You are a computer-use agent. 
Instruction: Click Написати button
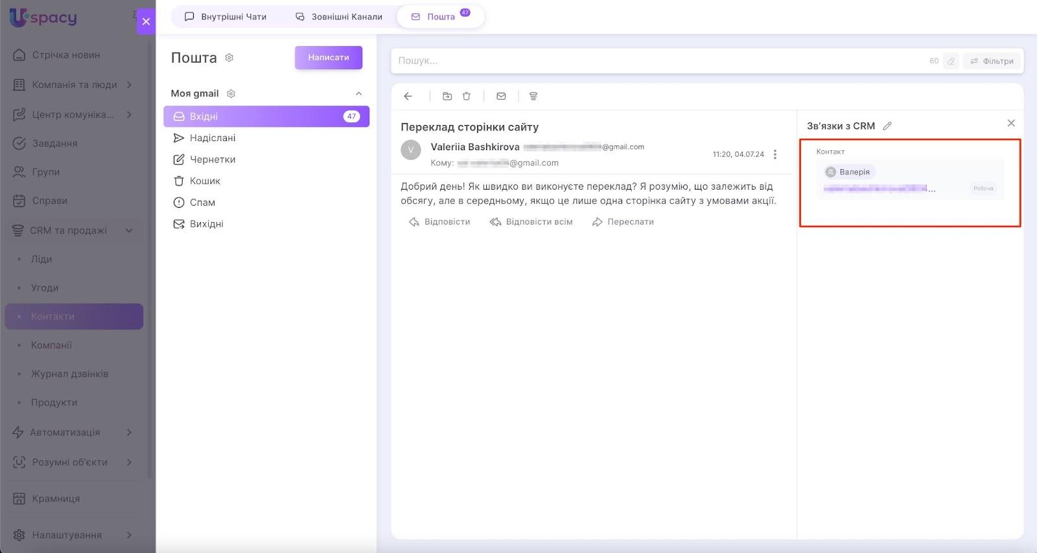329,58
